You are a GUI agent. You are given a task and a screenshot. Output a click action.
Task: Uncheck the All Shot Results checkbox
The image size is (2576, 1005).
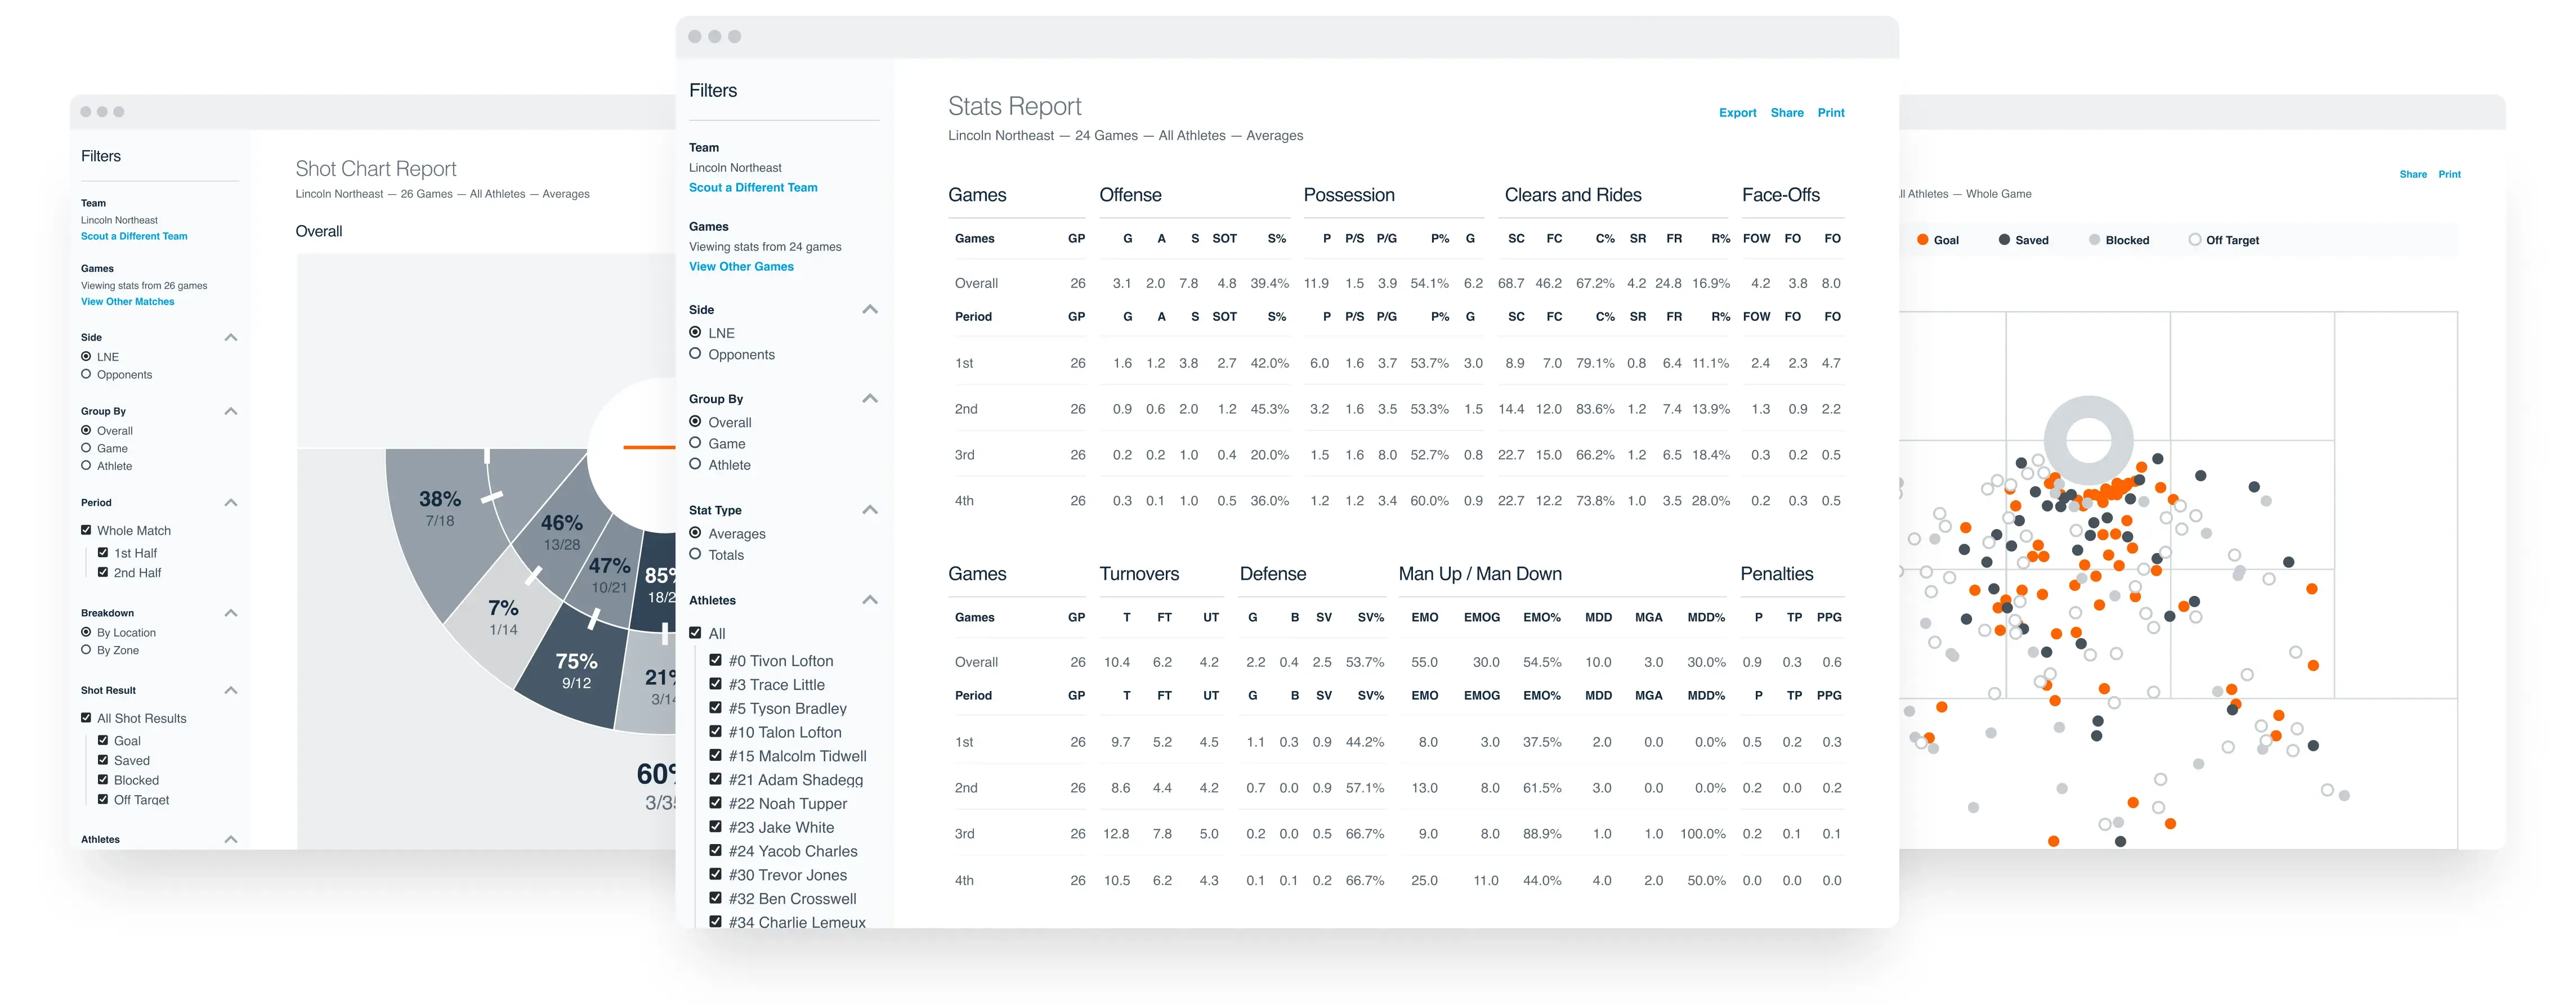pyautogui.click(x=85, y=717)
